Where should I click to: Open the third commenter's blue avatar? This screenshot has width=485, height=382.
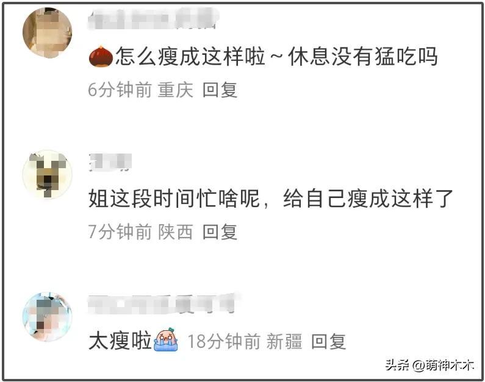pos(48,317)
